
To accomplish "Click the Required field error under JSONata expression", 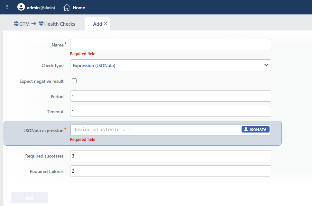I will (83, 140).
